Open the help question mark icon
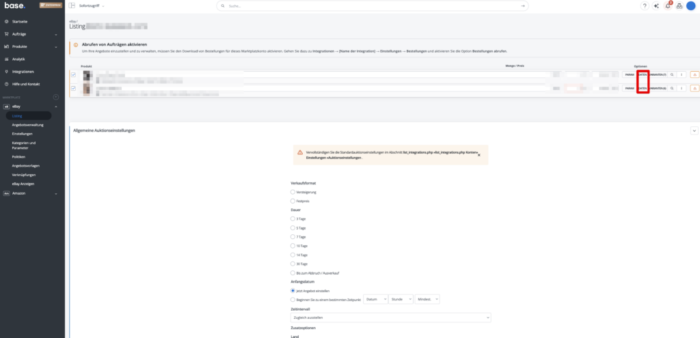 645,5
